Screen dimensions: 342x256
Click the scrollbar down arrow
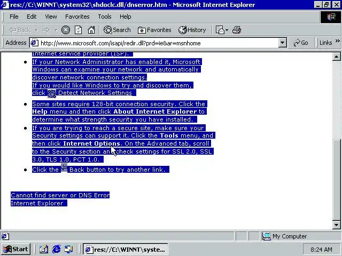tap(336, 225)
